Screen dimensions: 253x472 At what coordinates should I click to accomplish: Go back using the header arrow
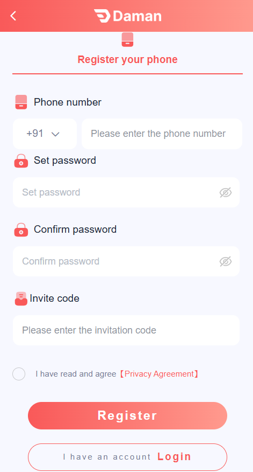pos(13,16)
